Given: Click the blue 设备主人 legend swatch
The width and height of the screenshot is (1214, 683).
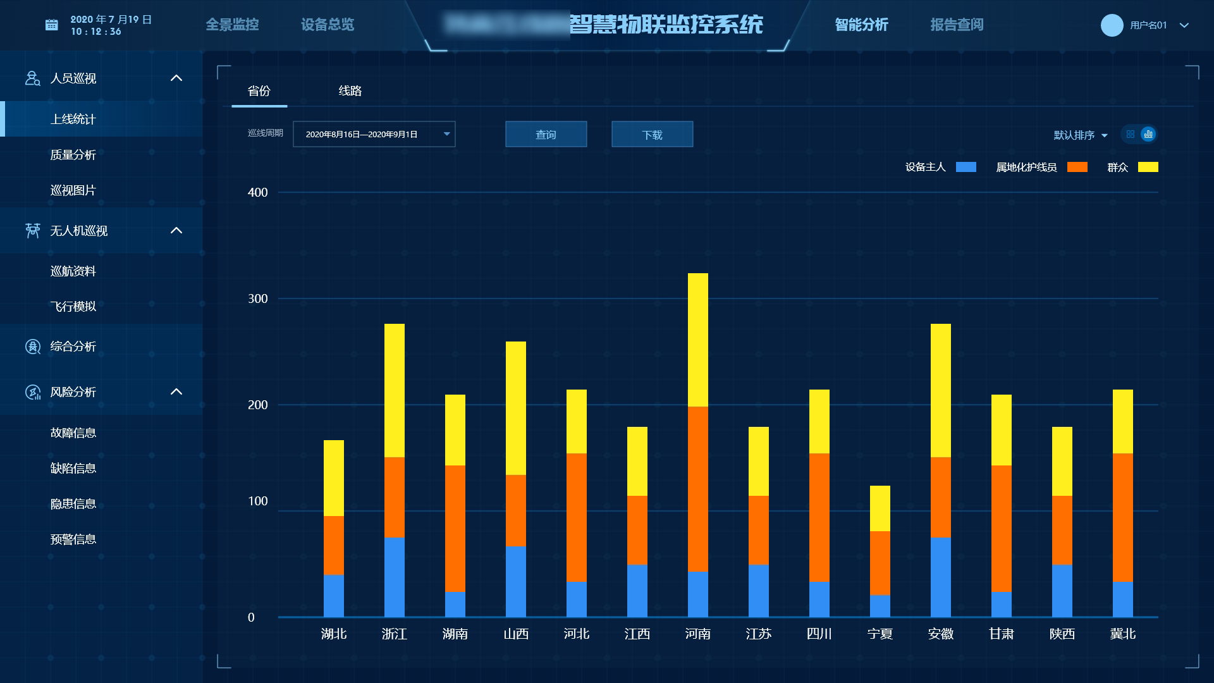Looking at the screenshot, I should tap(966, 167).
